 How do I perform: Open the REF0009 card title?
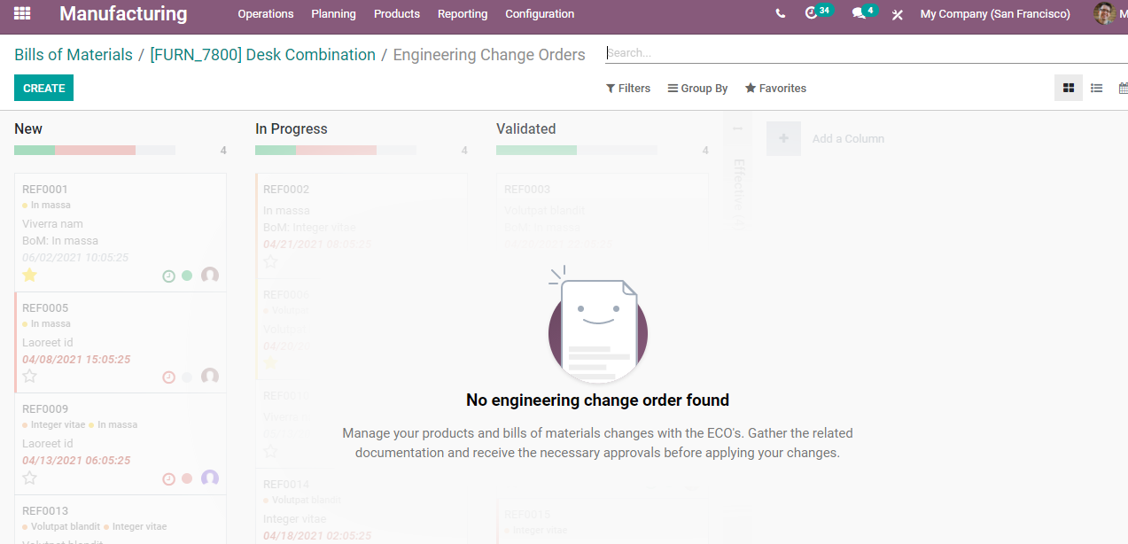tap(45, 408)
